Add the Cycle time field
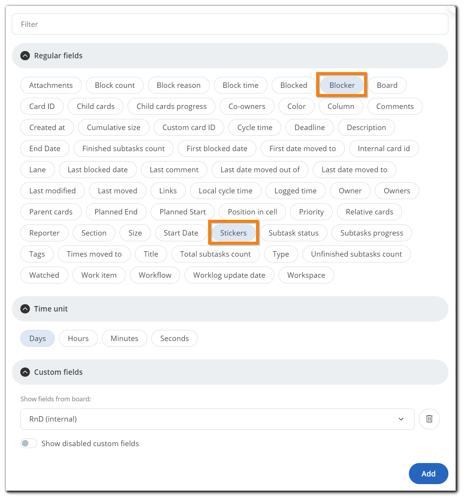466x501 pixels. click(254, 127)
